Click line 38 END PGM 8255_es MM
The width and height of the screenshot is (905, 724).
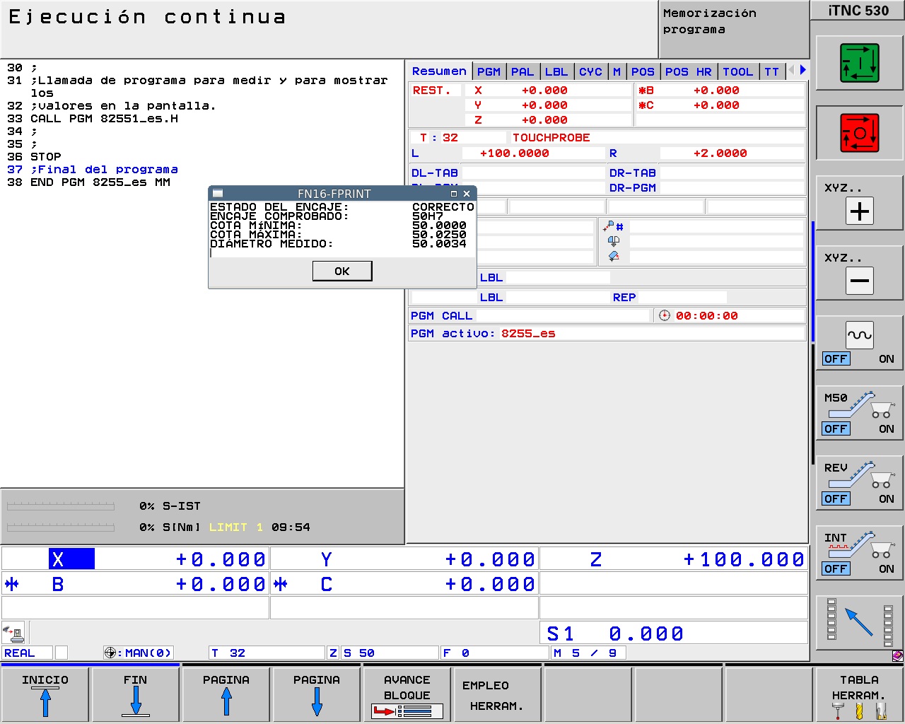[x=88, y=182]
